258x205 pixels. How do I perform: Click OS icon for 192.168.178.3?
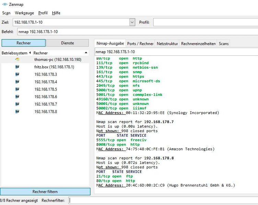[x=17, y=74]
